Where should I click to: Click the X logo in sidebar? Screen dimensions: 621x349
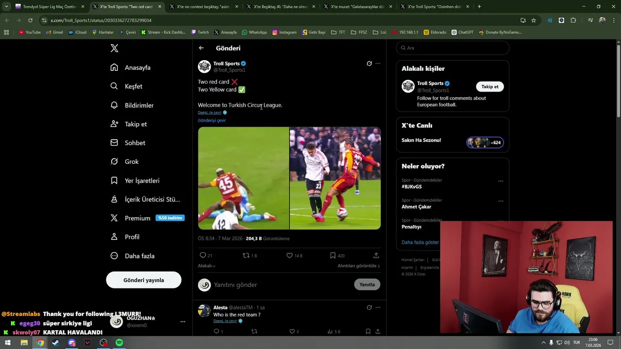click(x=114, y=48)
